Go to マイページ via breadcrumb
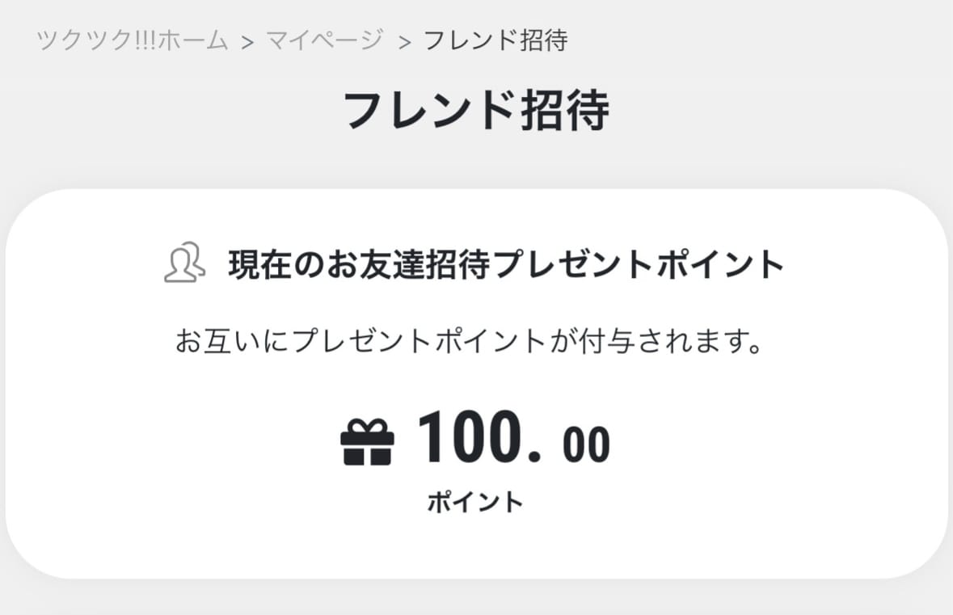Image resolution: width=953 pixels, height=615 pixels. [x=323, y=40]
